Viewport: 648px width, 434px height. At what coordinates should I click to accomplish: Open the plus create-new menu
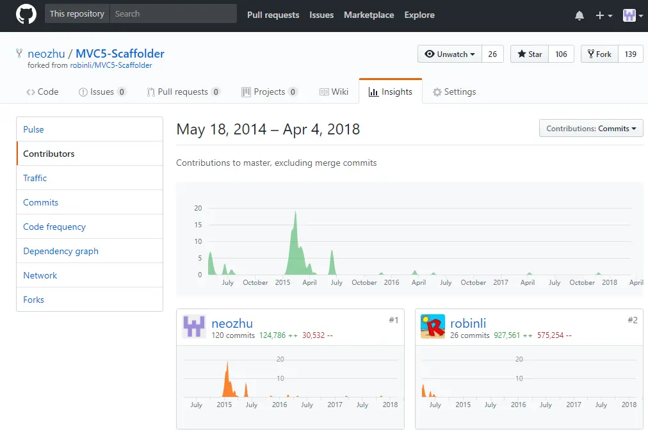click(x=604, y=16)
